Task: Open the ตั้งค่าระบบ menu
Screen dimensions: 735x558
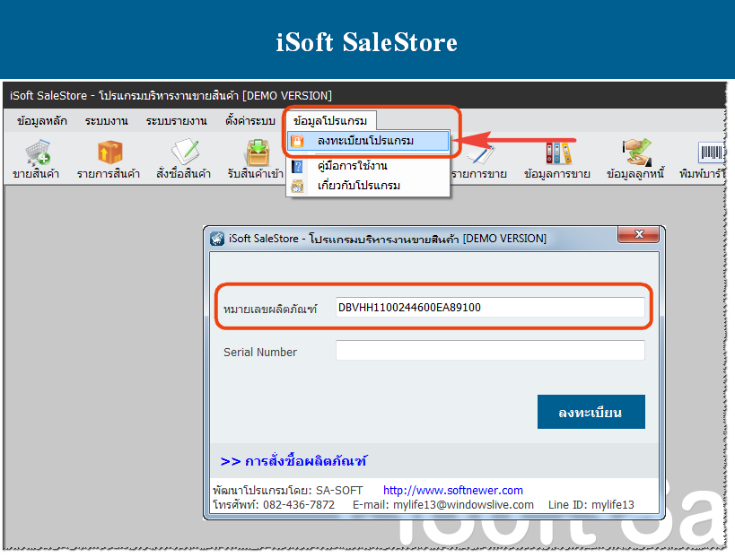Action: coord(249,121)
